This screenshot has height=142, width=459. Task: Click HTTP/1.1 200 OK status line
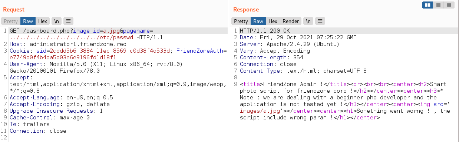265,31
